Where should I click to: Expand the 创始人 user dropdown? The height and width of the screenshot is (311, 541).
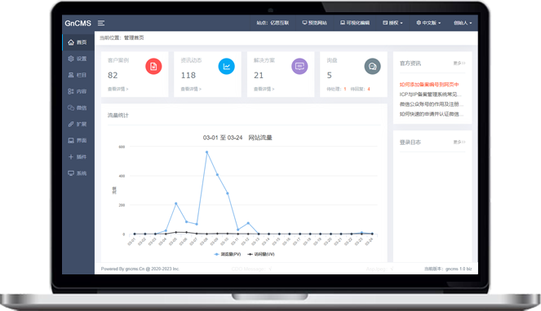click(463, 23)
